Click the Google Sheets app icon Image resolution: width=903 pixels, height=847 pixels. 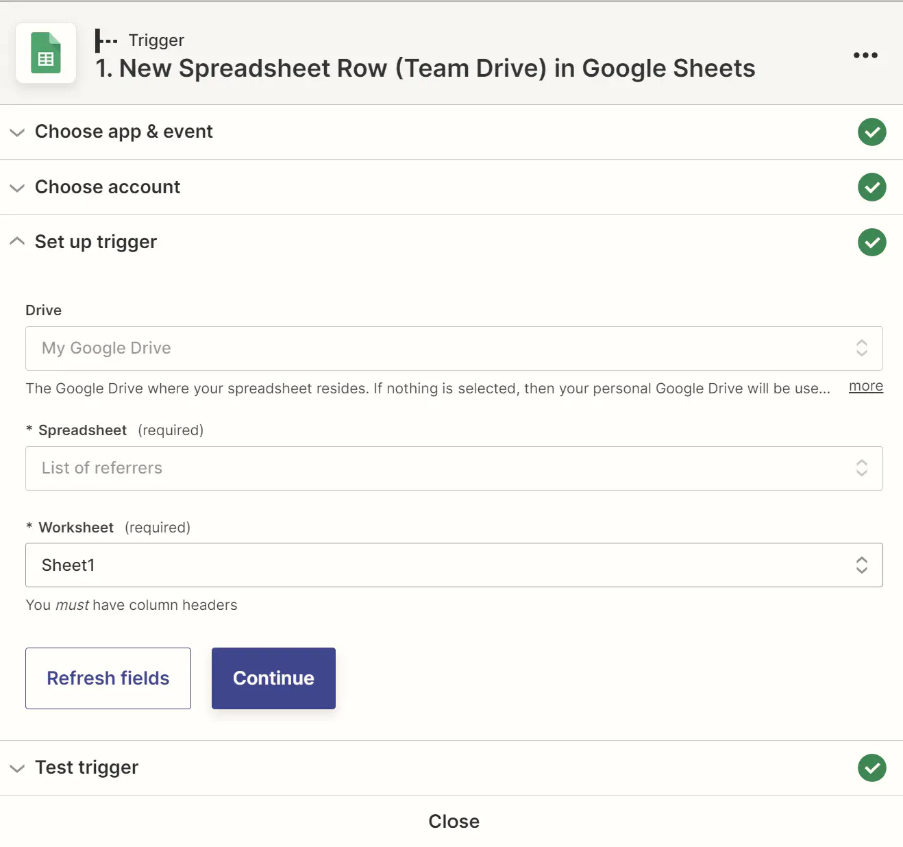point(46,53)
